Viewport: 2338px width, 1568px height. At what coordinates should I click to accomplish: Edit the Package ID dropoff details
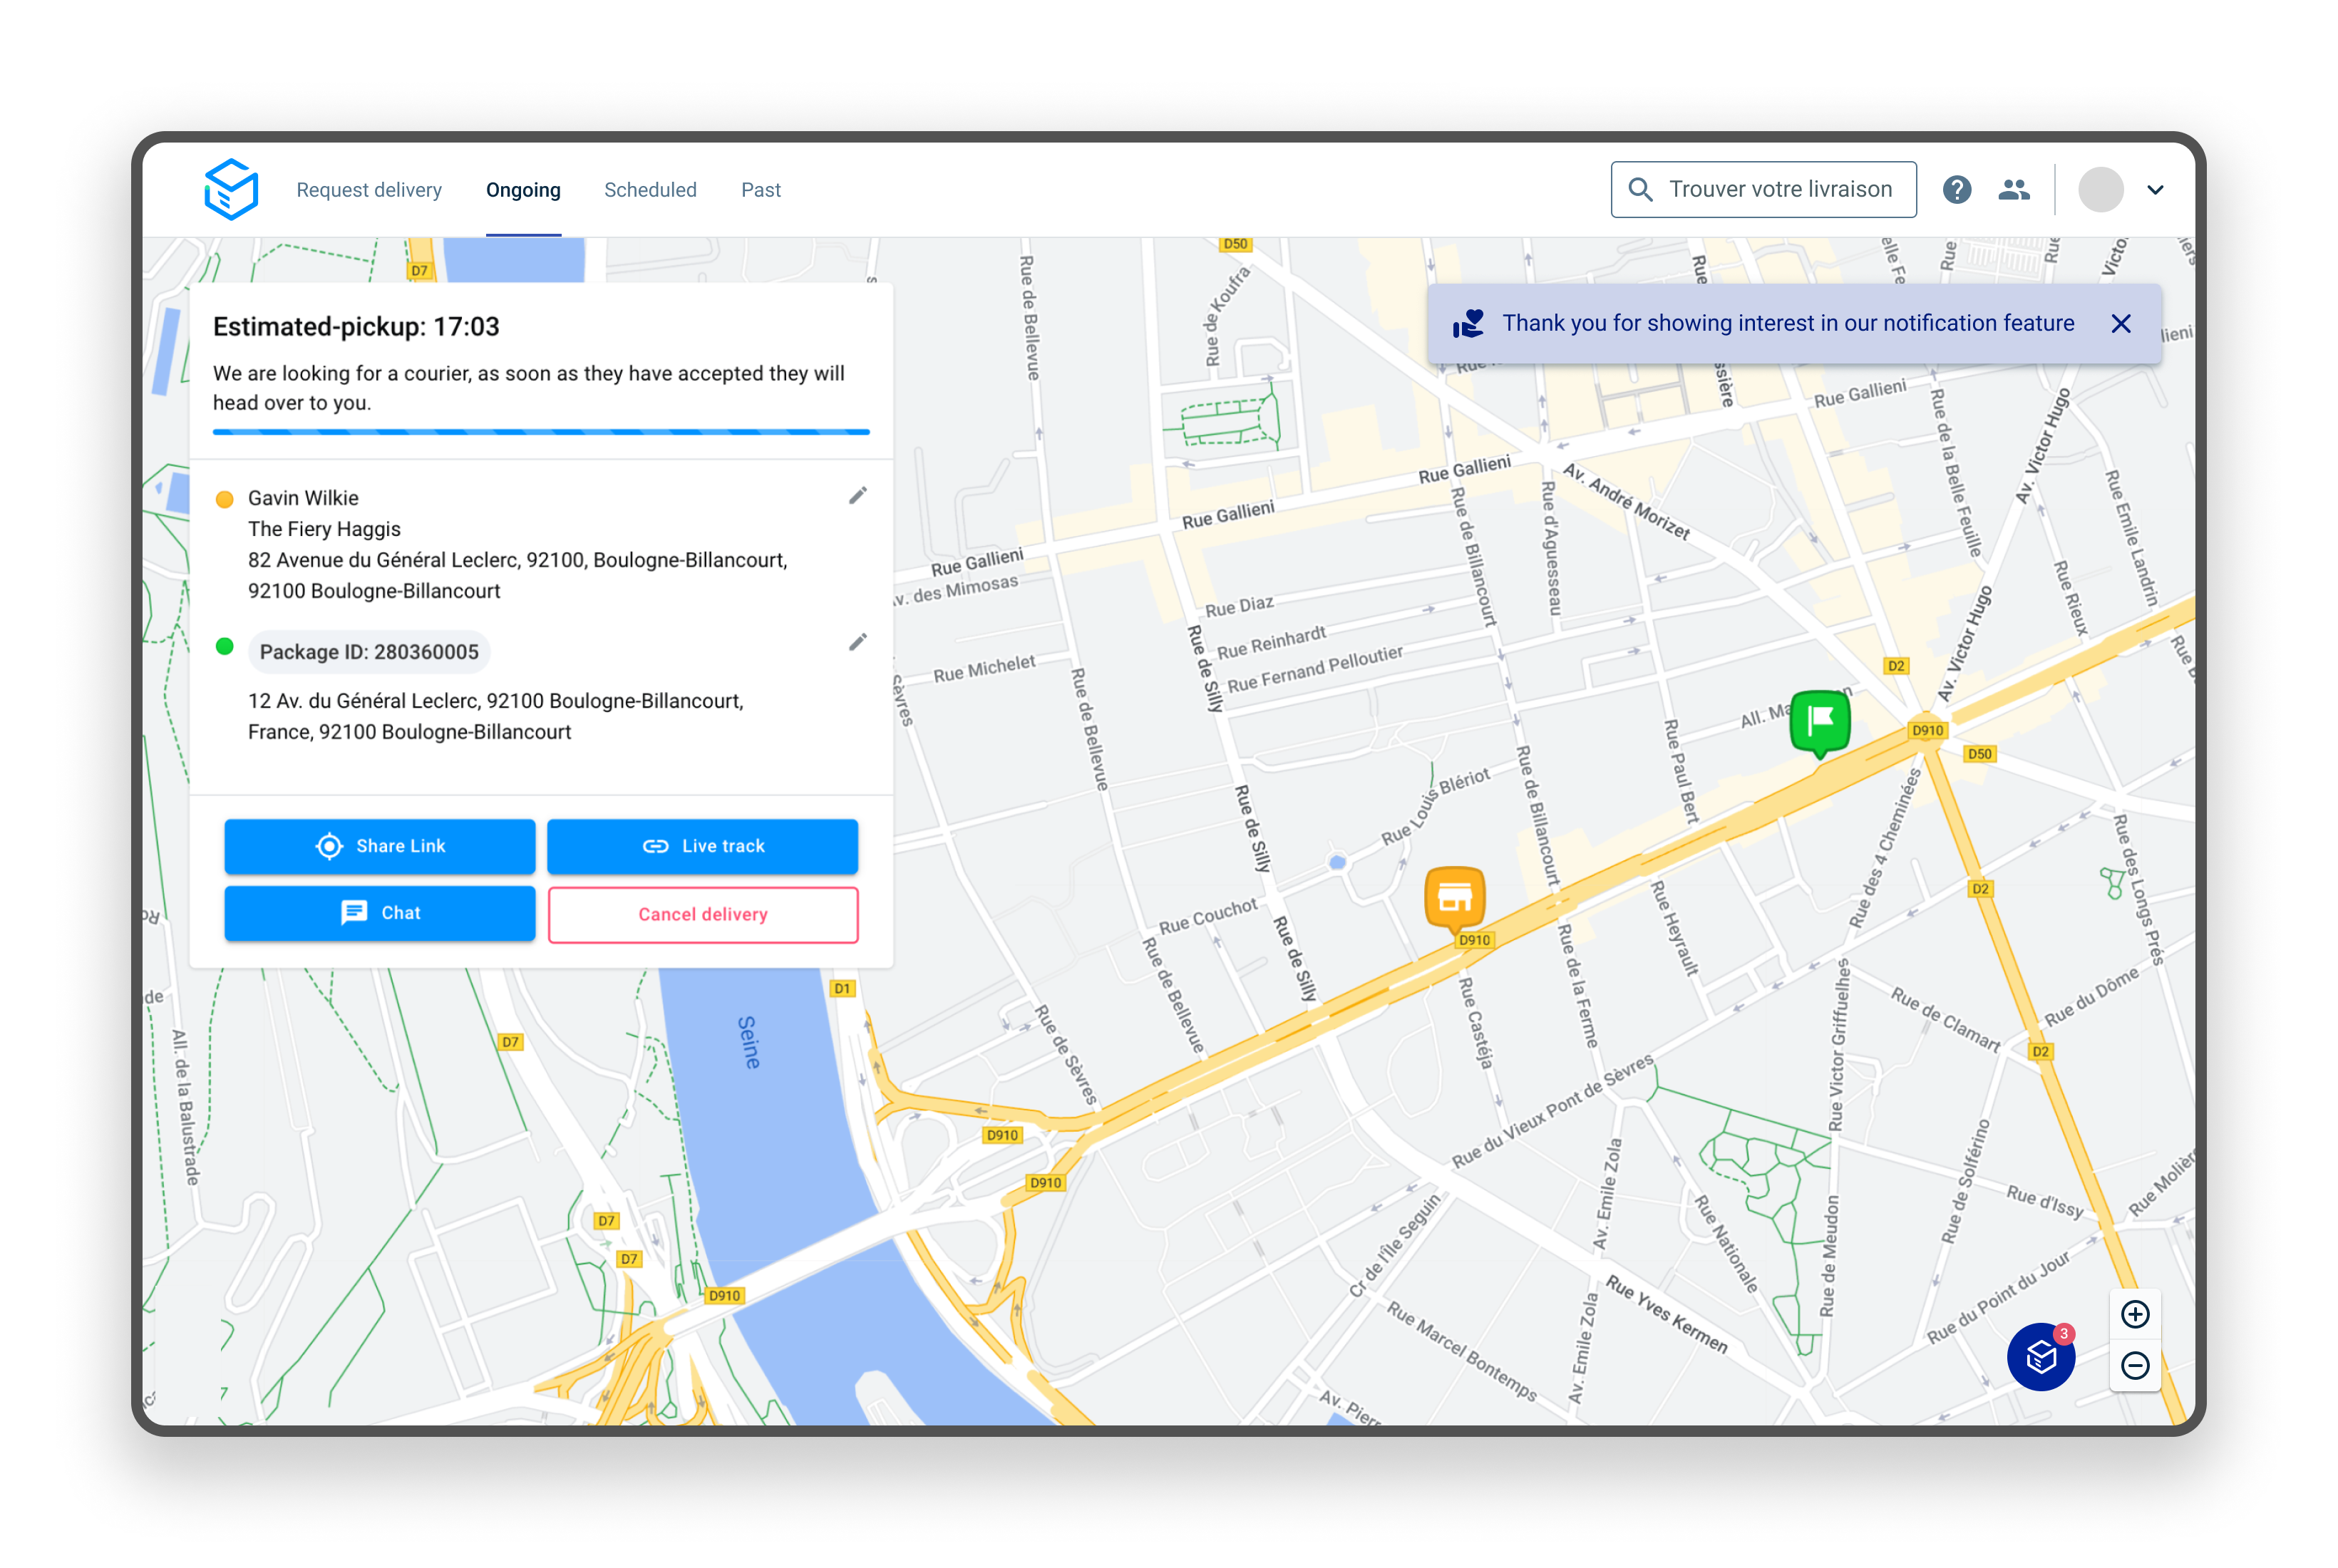click(857, 642)
